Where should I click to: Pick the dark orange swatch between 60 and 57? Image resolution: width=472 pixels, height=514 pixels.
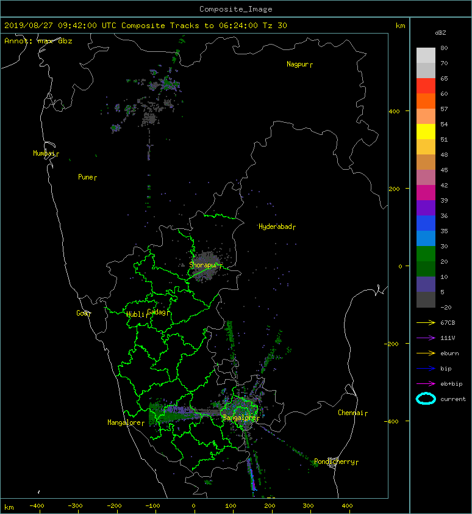pyautogui.click(x=426, y=101)
